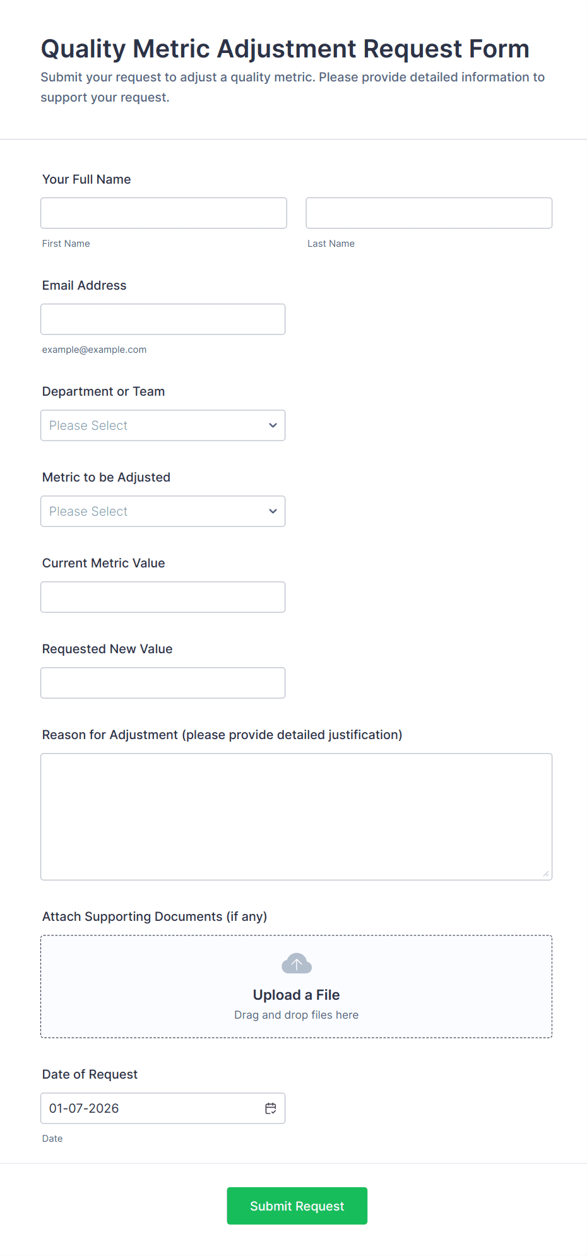Click the cloud upload icon

point(296,964)
